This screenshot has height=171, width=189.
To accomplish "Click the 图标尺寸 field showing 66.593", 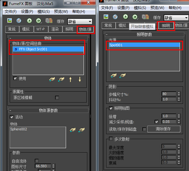I will click(43, 166).
